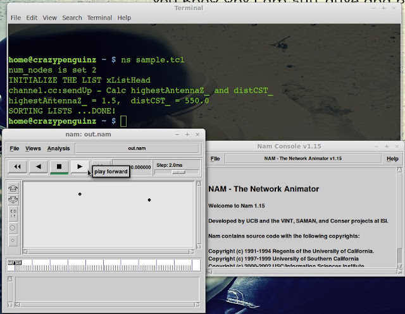Click the Nam Console scroll up arrow
The image size is (405, 314).
point(399,169)
